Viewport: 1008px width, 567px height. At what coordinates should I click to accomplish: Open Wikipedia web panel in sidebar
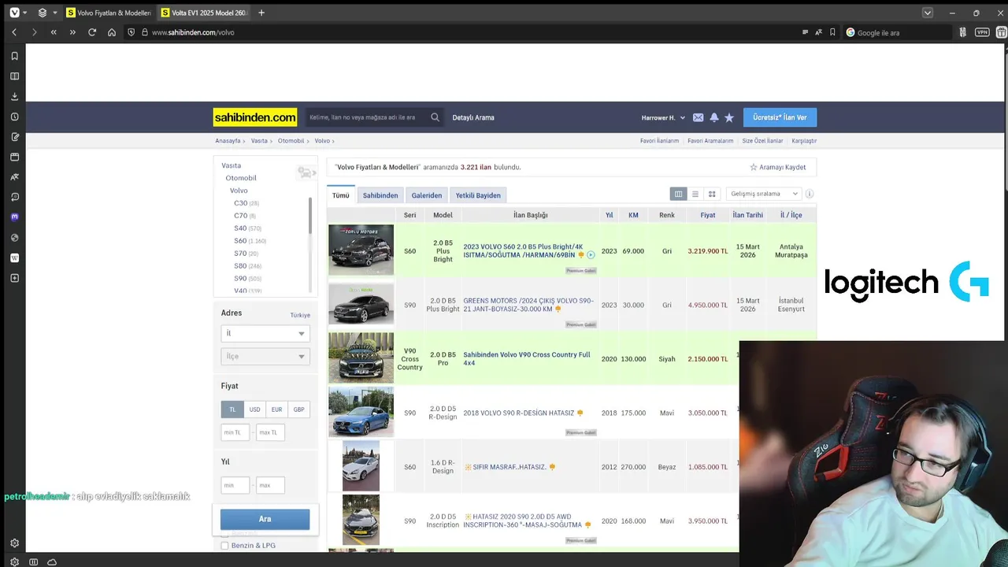pyautogui.click(x=14, y=258)
